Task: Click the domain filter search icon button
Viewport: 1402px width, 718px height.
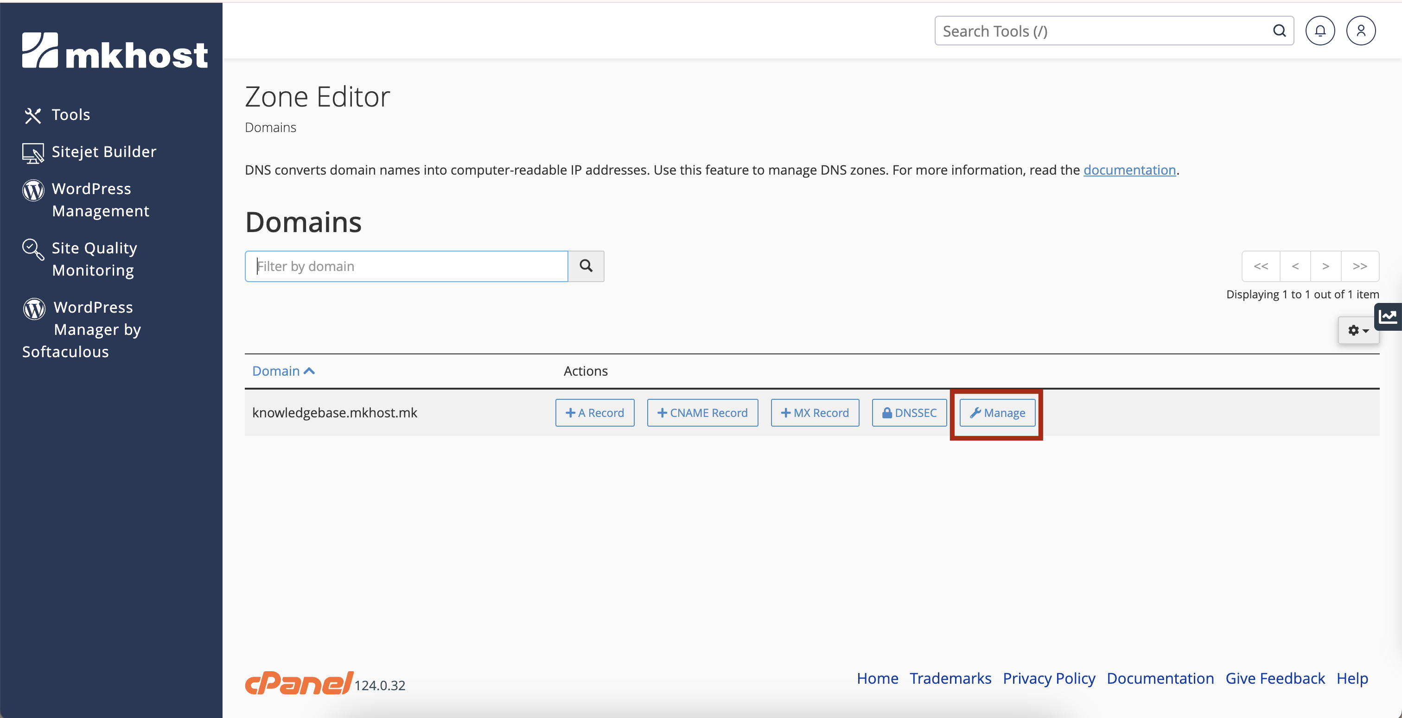Action: [x=586, y=266]
